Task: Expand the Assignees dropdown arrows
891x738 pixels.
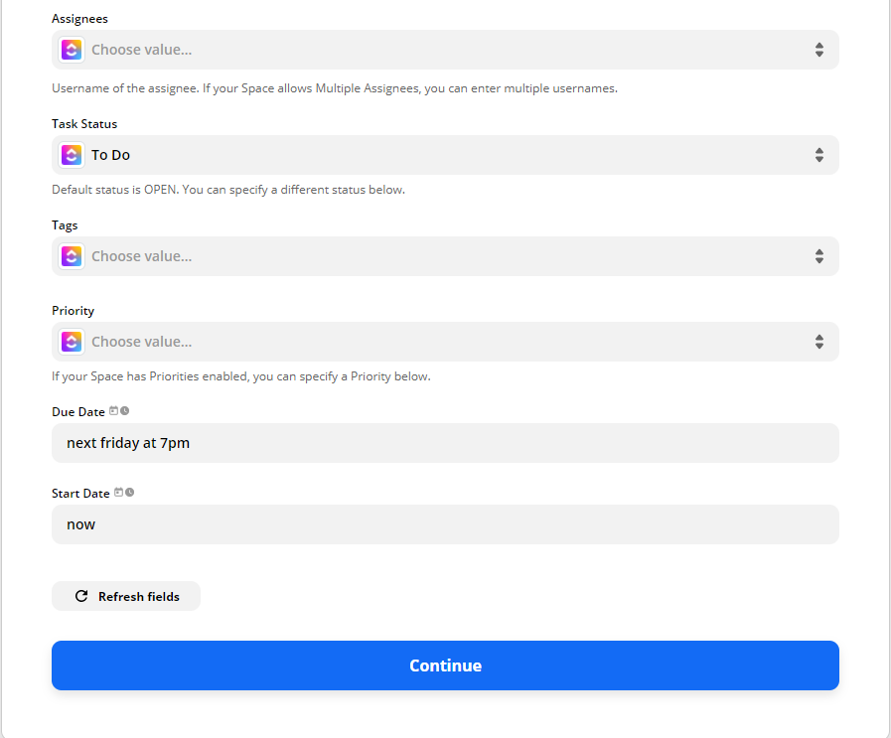Action: click(x=818, y=50)
